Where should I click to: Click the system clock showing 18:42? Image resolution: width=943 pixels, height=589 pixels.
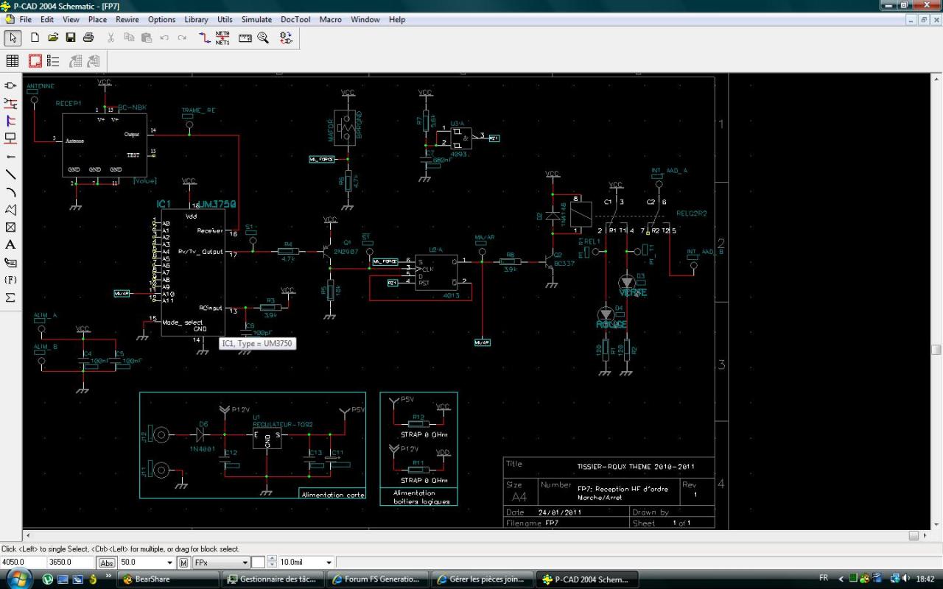pyautogui.click(x=927, y=579)
